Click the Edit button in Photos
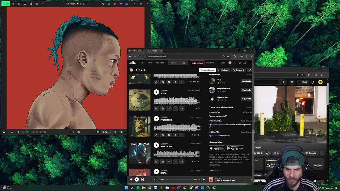Screen dimensions: 340x191 pos(6,4)
